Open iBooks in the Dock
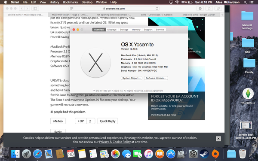 coord(160,154)
